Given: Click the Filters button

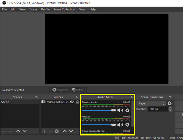Looking at the screenshot, I should click(78, 90).
